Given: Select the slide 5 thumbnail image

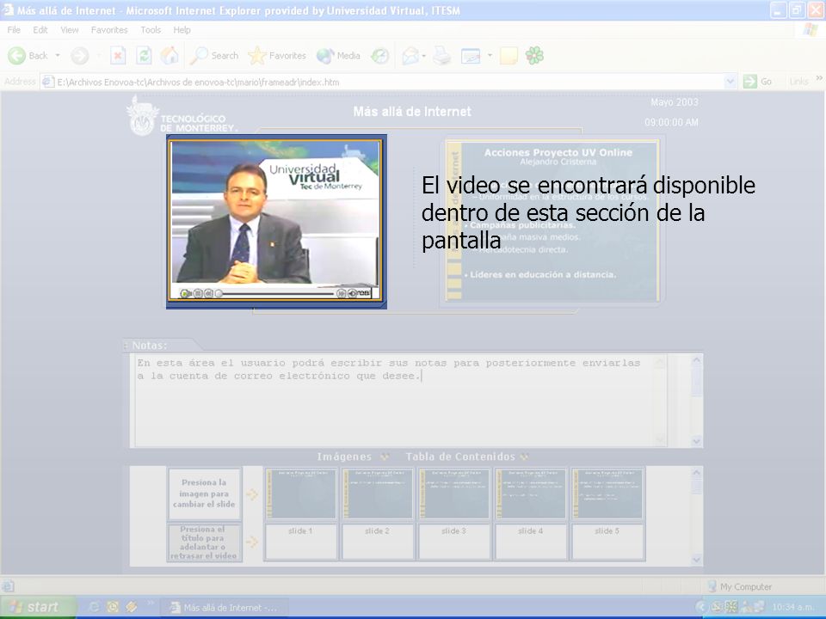Looking at the screenshot, I should pos(607,493).
